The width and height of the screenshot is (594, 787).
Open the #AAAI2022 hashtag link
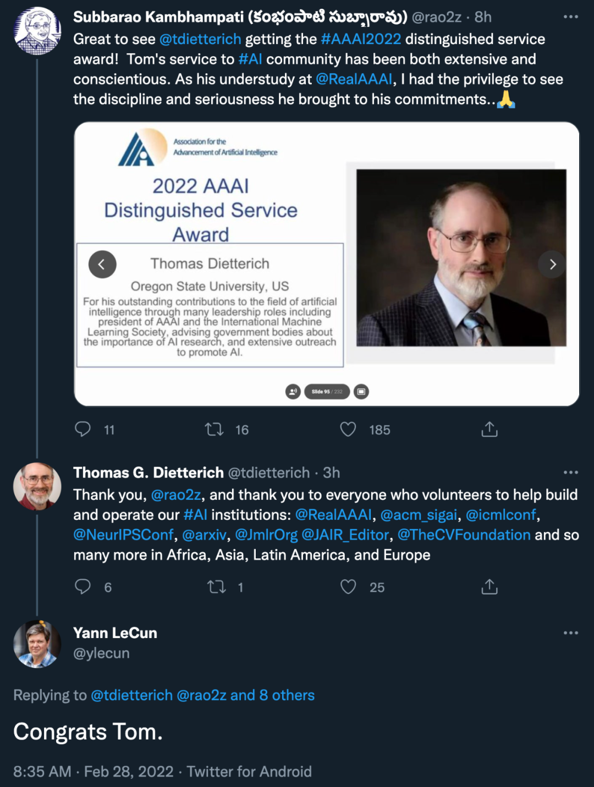click(x=361, y=39)
